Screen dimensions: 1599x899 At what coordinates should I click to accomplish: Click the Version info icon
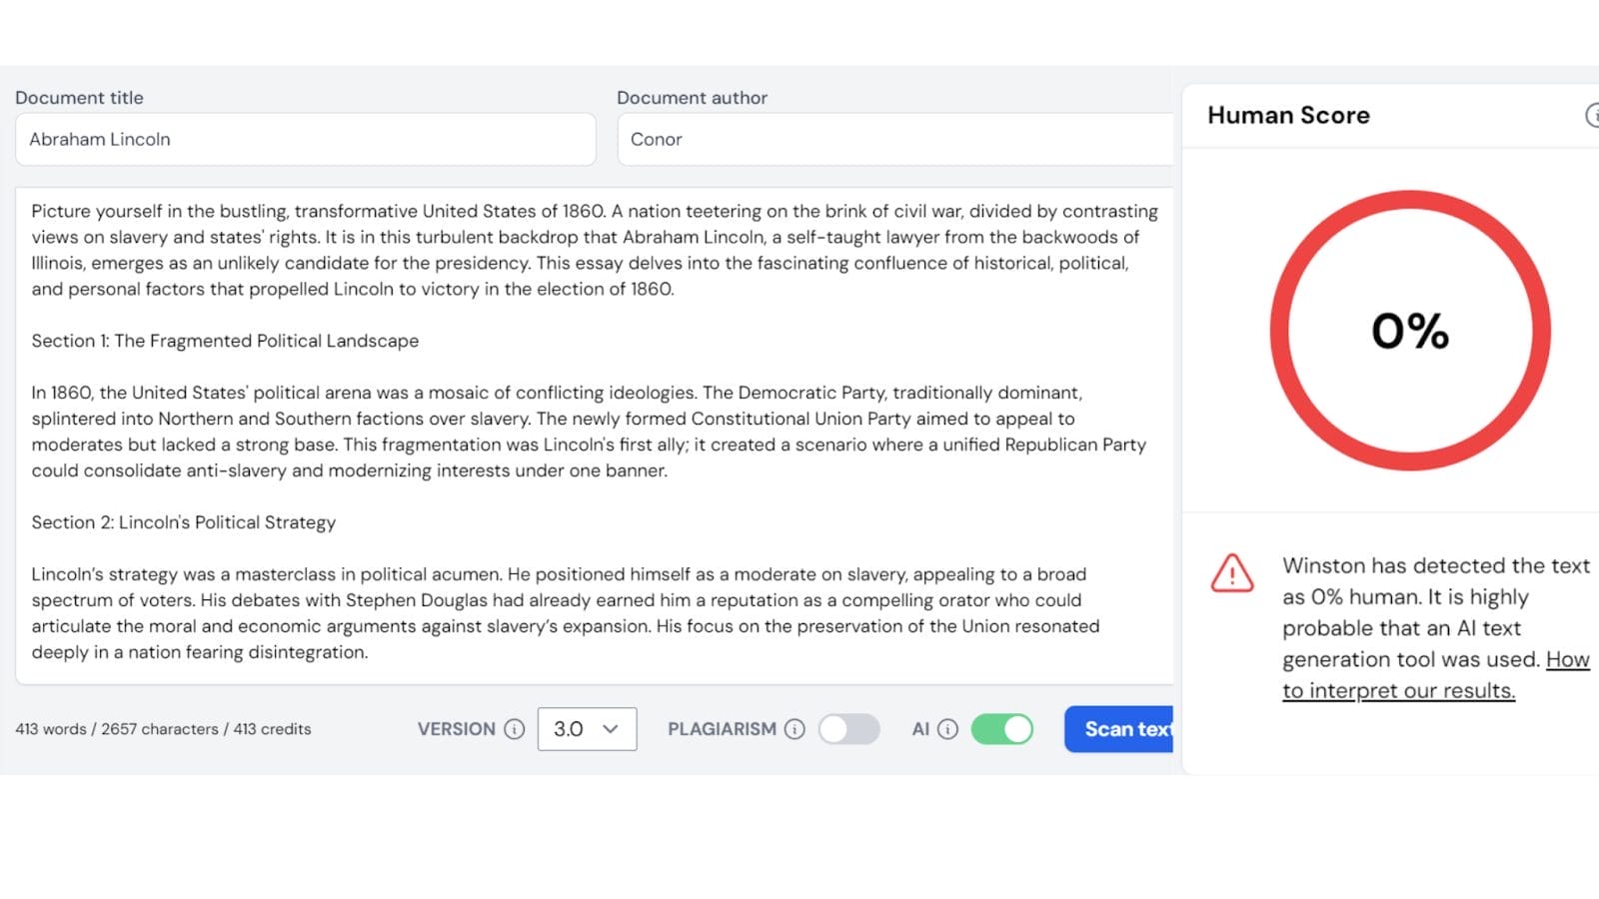tap(514, 729)
